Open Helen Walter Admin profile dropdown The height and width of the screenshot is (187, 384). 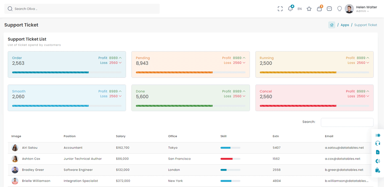coord(361,9)
